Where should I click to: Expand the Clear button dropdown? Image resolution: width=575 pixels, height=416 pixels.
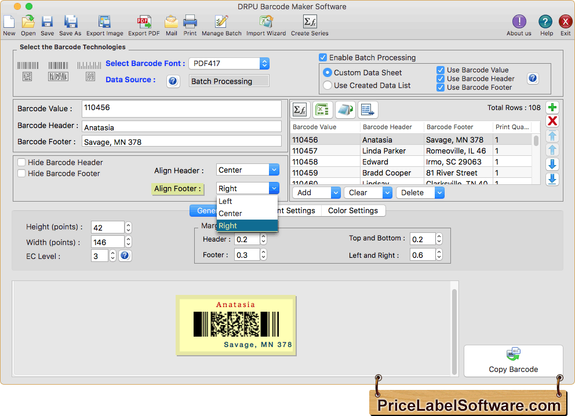coord(387,193)
